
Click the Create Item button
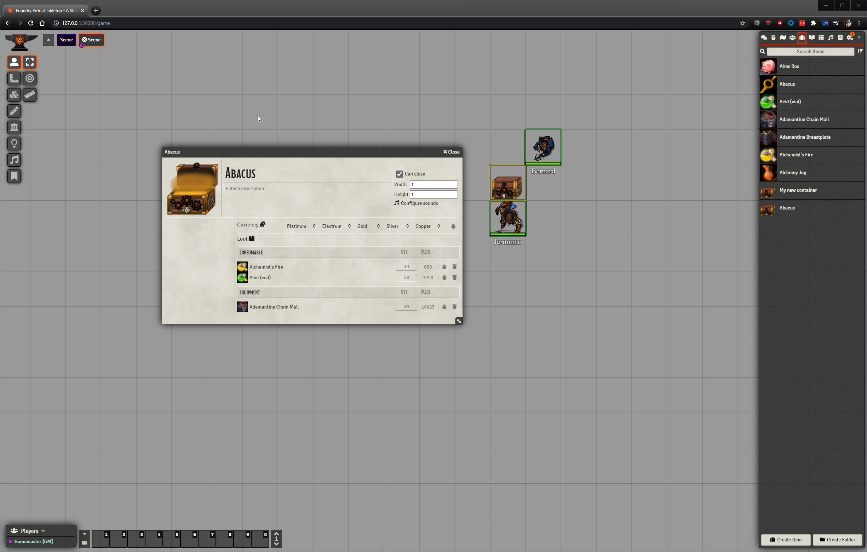click(786, 539)
